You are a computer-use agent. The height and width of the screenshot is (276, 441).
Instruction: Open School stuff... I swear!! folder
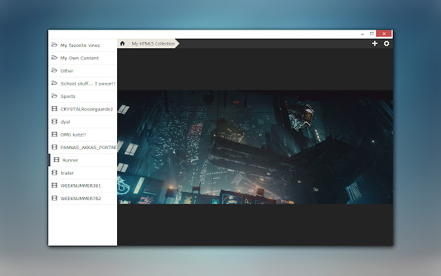(83, 83)
